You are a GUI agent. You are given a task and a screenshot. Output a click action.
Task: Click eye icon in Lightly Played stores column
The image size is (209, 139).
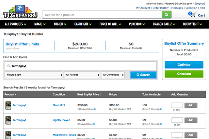pos(161,124)
